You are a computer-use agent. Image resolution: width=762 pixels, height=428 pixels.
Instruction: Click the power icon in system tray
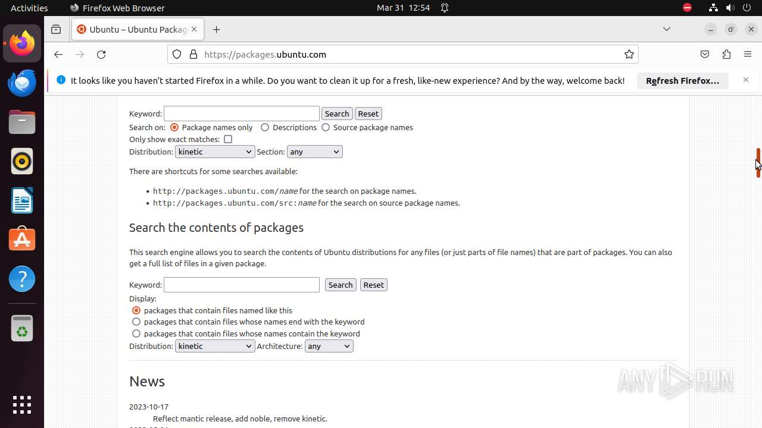click(x=747, y=8)
